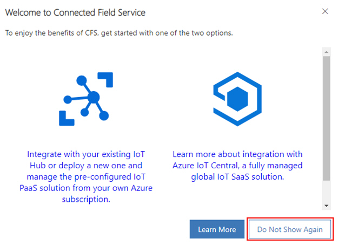Click the Azure IoT Hub network icon

86,99
